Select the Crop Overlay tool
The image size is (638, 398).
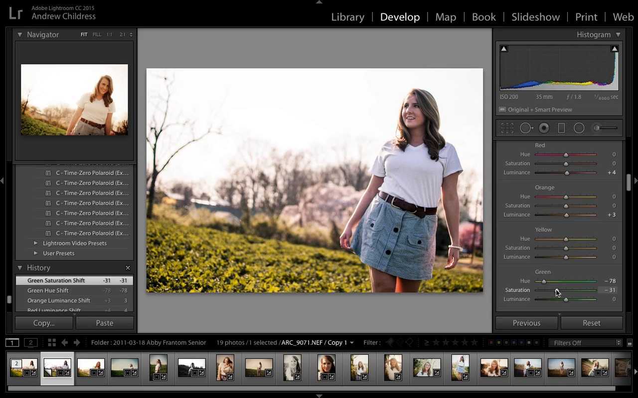point(507,128)
